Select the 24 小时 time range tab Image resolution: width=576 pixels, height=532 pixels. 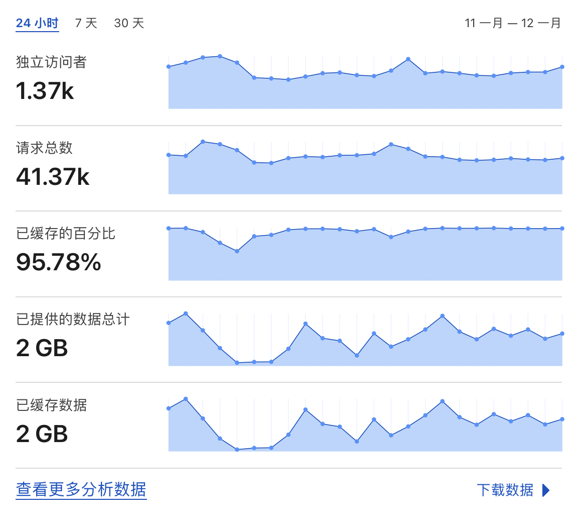click(x=37, y=23)
